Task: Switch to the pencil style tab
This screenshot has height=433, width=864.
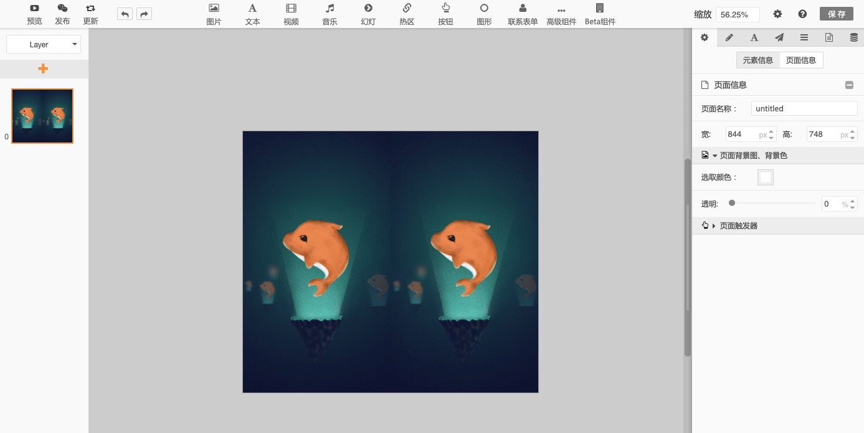Action: pyautogui.click(x=729, y=37)
